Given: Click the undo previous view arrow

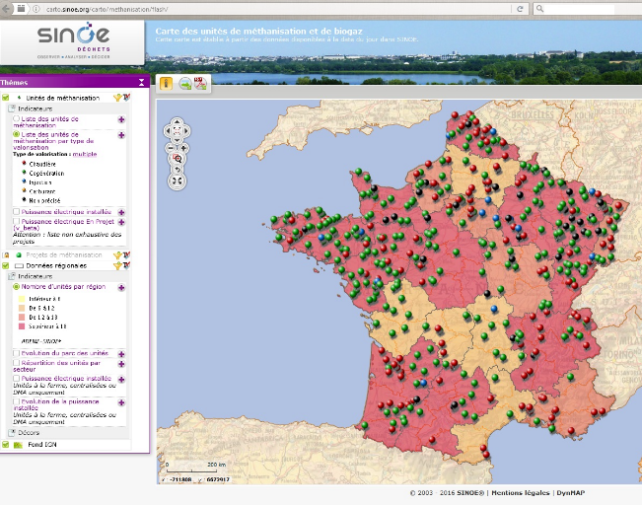Looking at the screenshot, I should [178, 170].
